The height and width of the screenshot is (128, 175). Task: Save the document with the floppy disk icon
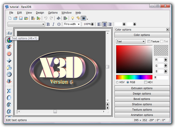[x=21, y=18]
